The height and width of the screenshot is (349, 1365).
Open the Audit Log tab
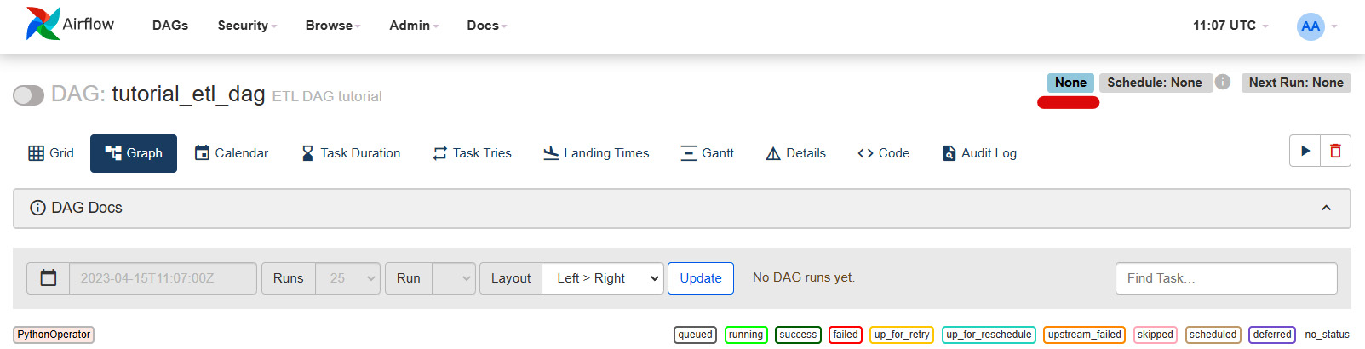[979, 153]
